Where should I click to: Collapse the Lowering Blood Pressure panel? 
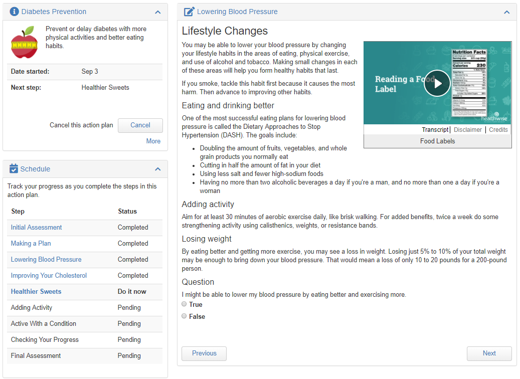(x=507, y=12)
